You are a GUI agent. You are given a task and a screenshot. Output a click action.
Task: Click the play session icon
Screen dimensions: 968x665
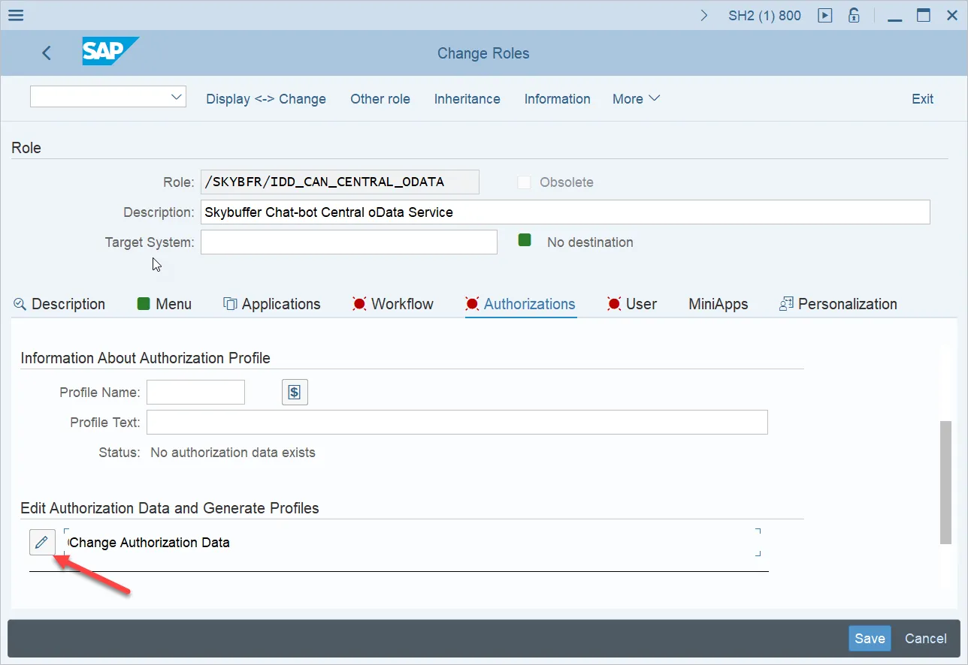pos(825,15)
